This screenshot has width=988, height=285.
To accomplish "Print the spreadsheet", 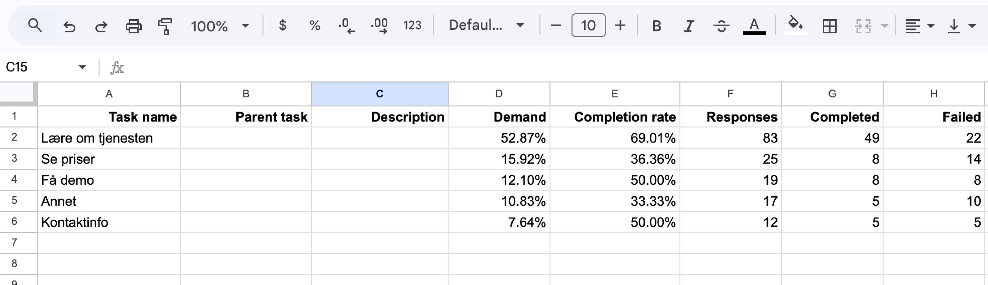I will click(x=134, y=26).
